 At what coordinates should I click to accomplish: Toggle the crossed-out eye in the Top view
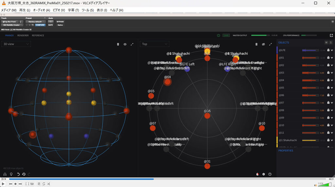[x=263, y=44]
